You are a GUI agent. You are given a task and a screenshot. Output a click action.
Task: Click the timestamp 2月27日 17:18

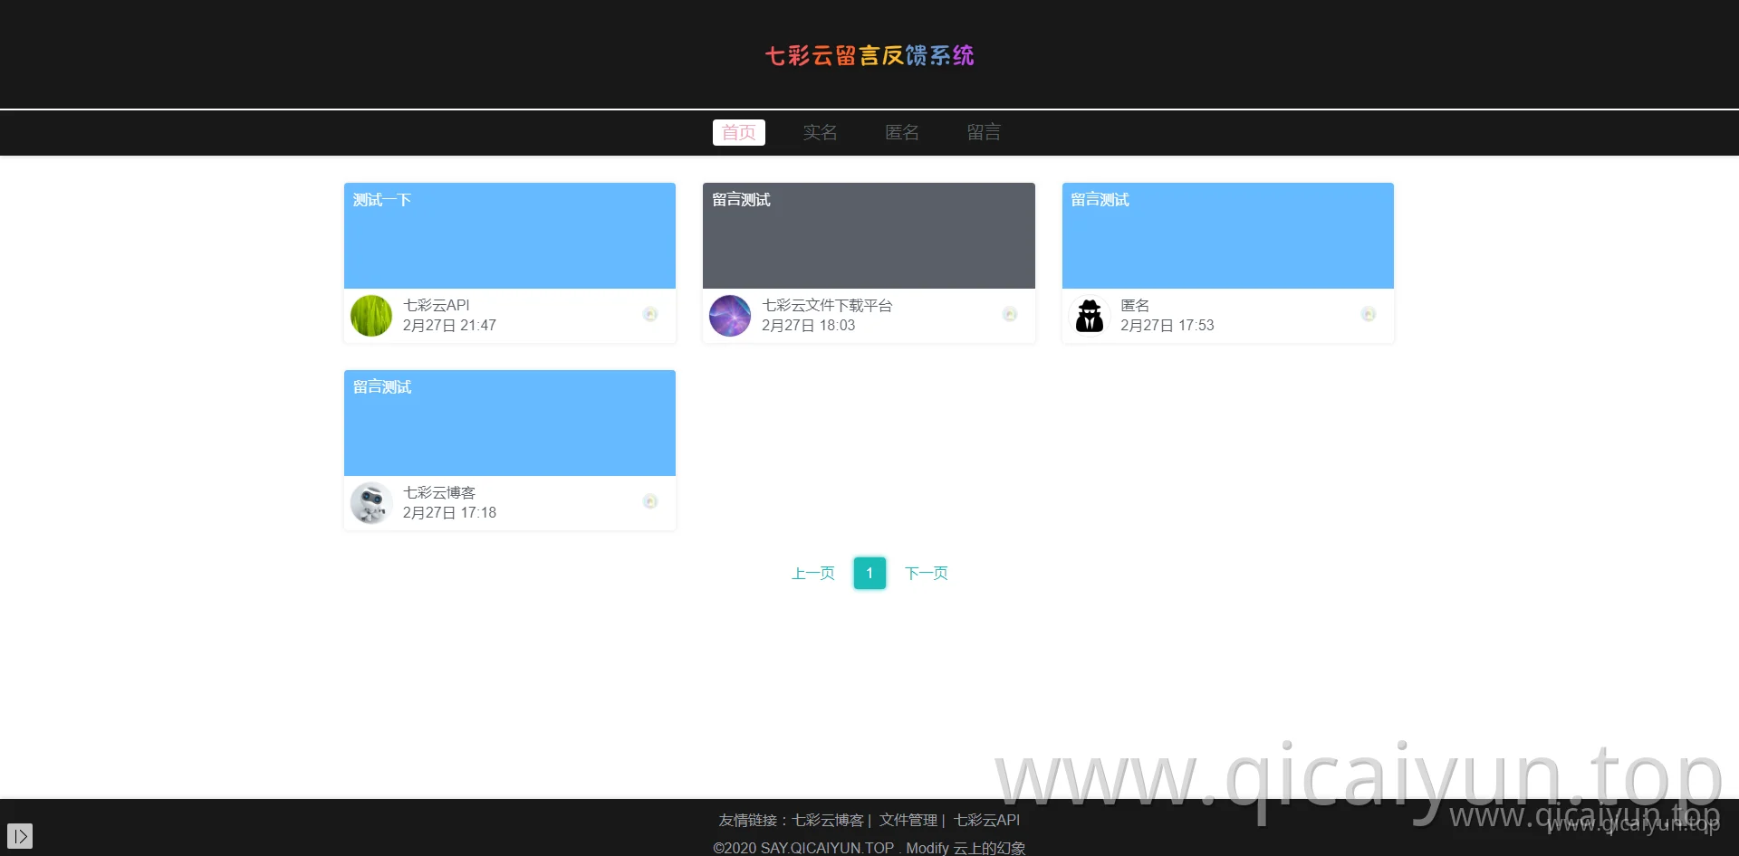449,513
